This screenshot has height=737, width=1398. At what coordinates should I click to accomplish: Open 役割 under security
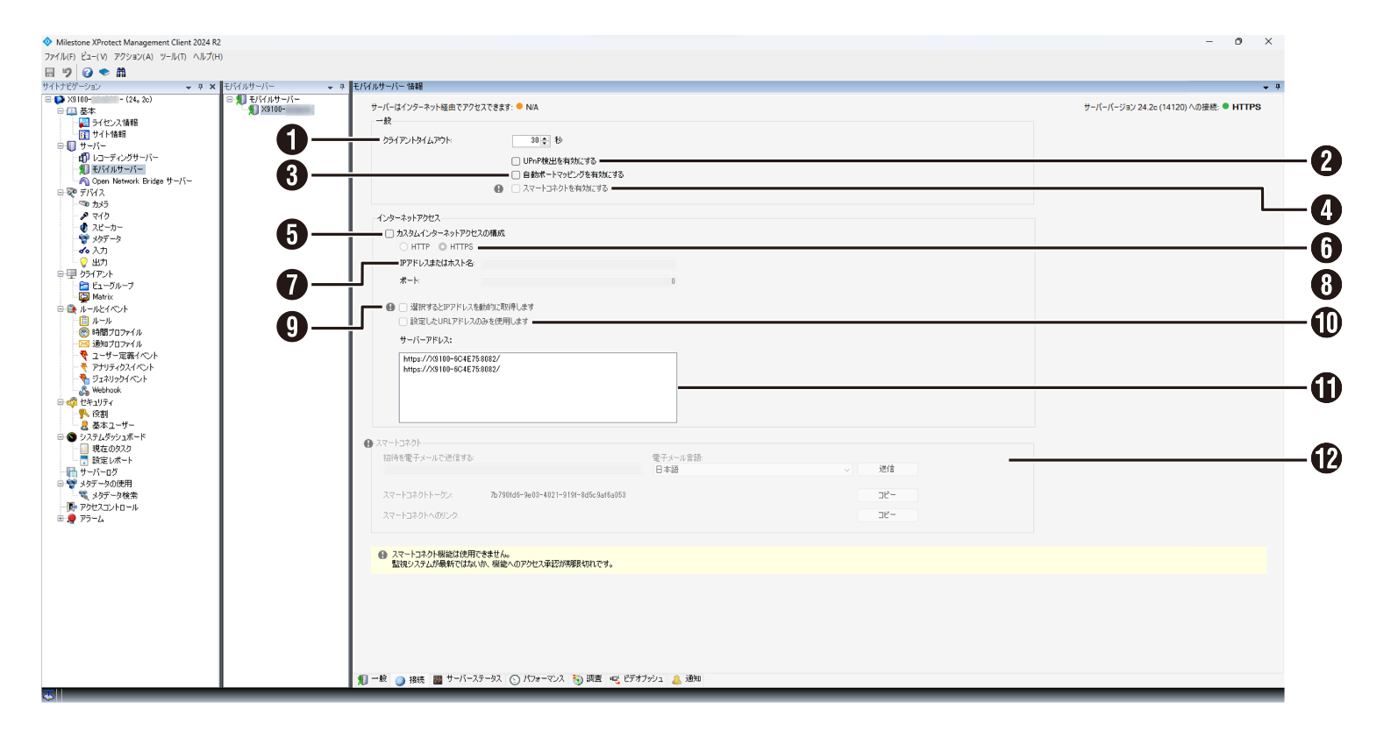click(100, 414)
